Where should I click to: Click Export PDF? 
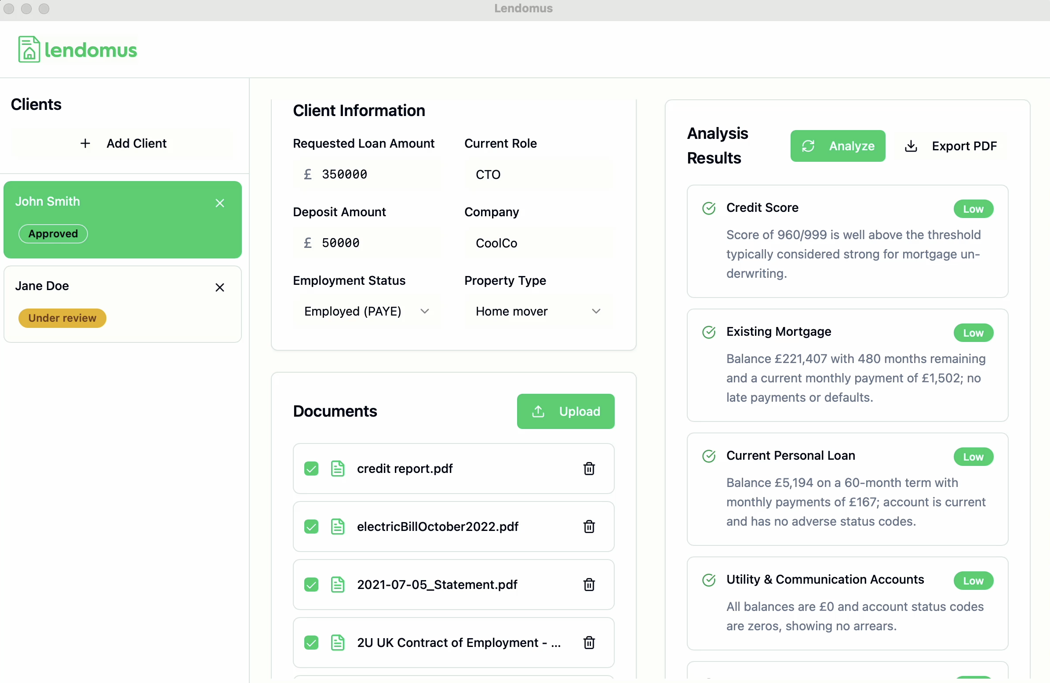[951, 146]
